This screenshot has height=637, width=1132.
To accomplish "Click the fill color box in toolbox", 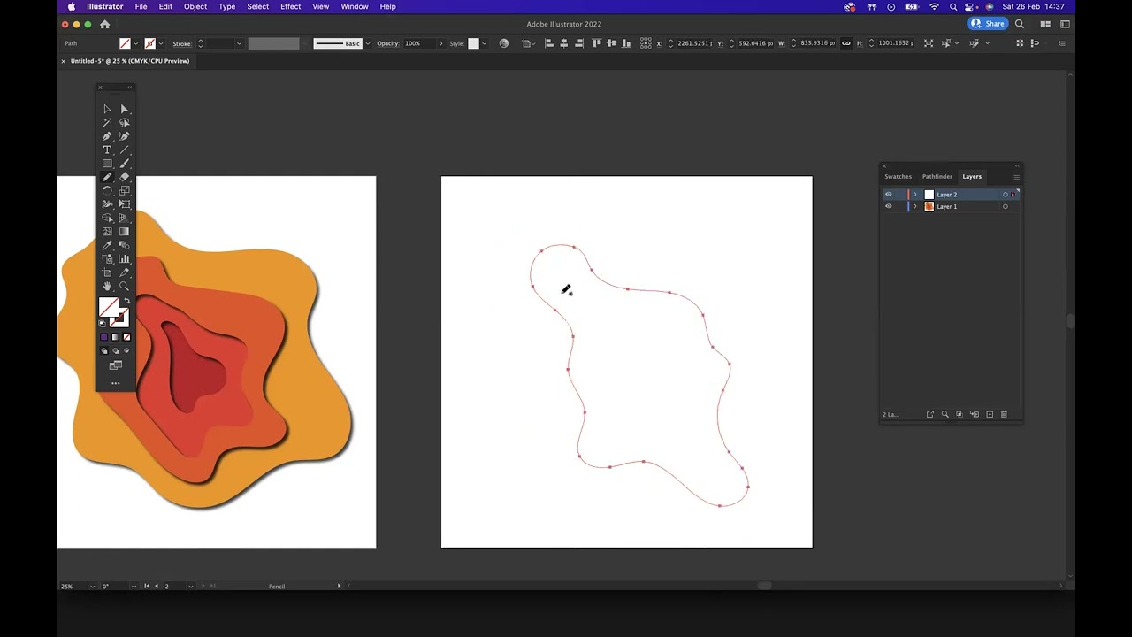I will coord(108,307).
